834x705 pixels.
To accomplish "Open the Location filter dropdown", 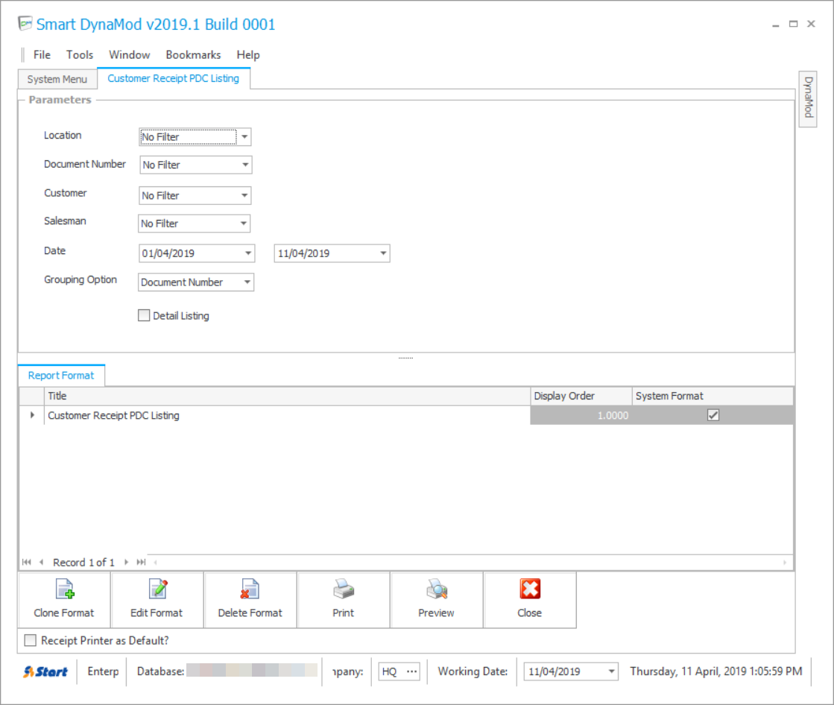I will point(244,137).
